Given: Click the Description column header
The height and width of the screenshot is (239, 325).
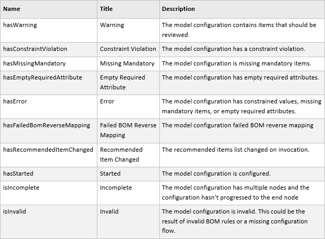Looking at the screenshot, I should [179, 9].
